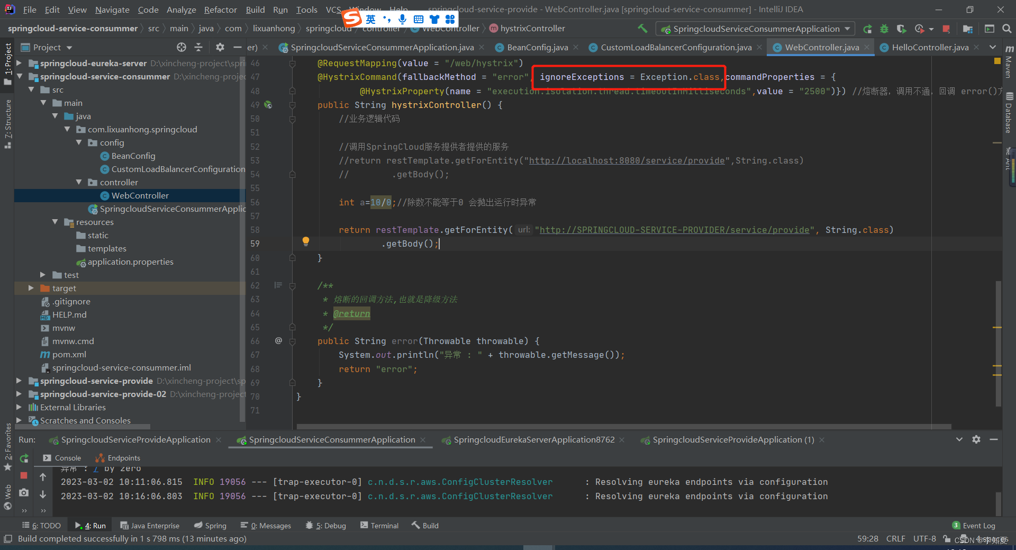
Task: Stop the application with the red stop icon in the top toolbar
Action: [947, 29]
